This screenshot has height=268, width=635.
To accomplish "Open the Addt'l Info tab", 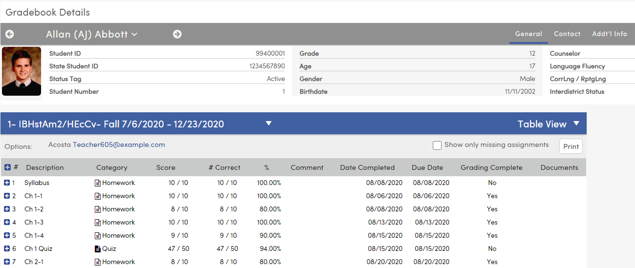I will 610,34.
